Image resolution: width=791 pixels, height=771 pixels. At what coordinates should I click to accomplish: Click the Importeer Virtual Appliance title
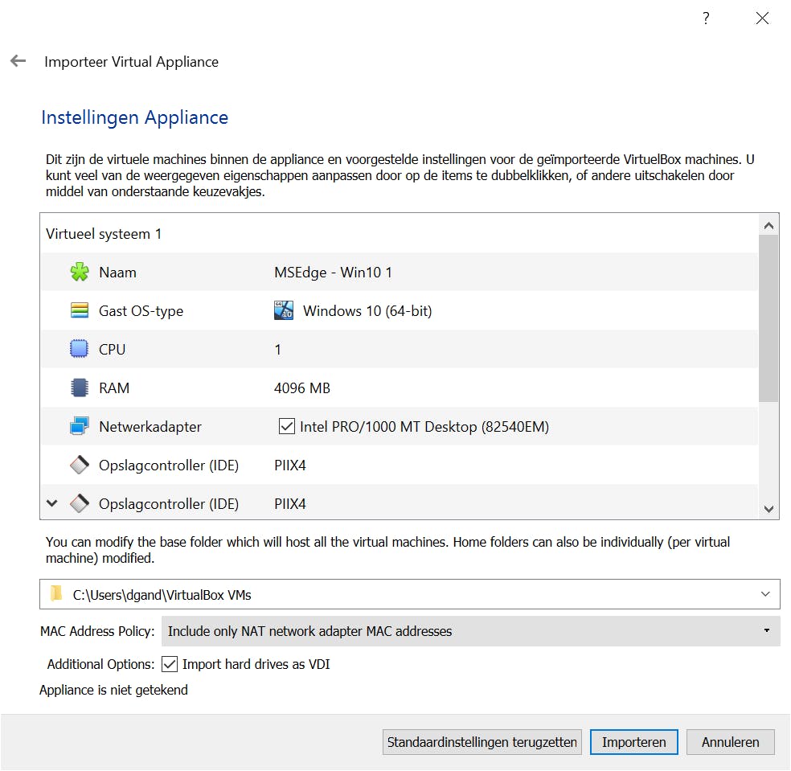131,62
